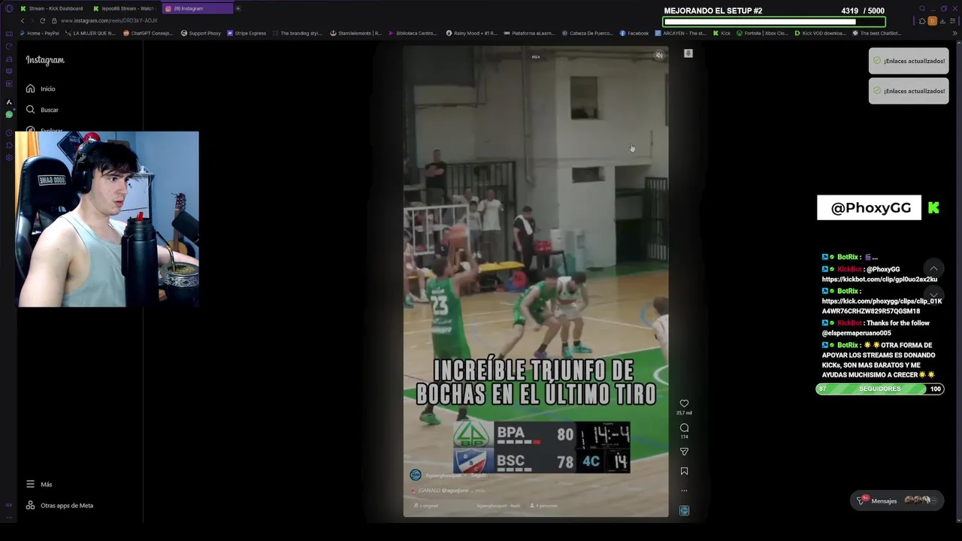Click the MEJORANDO EL SETUP progress bar
Image resolution: width=962 pixels, height=541 pixels.
(774, 22)
